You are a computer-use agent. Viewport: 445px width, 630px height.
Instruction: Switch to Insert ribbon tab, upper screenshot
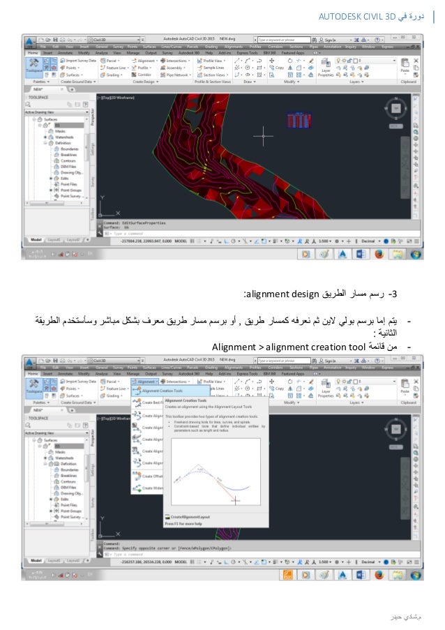(47, 53)
